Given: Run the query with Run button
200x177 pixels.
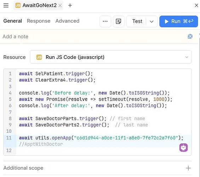Looking at the screenshot, I should point(178,22).
